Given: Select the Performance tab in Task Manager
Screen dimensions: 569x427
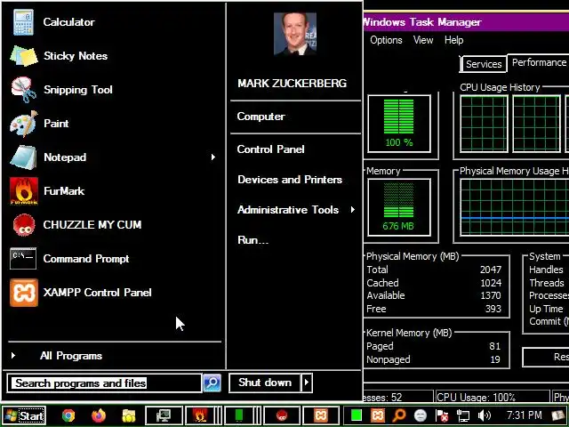Looking at the screenshot, I should pos(540,62).
